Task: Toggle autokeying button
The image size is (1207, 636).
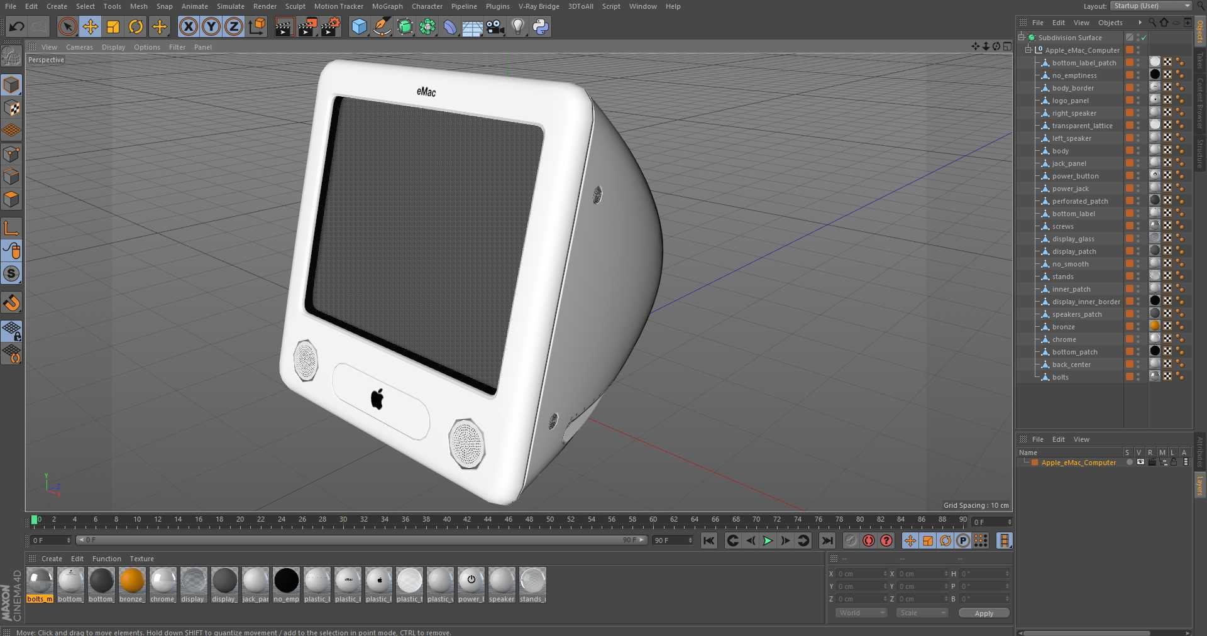Action: pos(869,540)
